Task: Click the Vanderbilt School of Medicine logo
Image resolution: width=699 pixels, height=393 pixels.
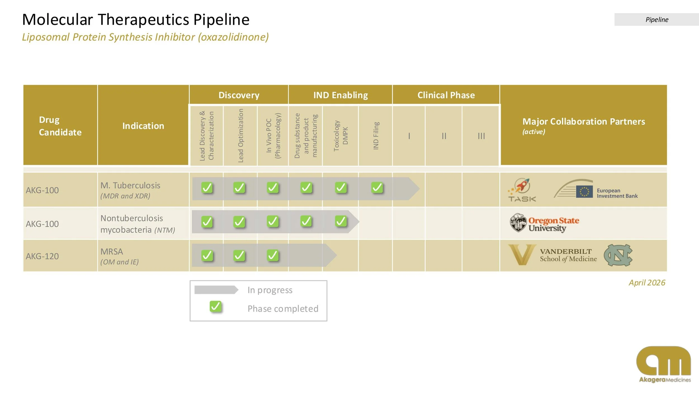Action: (552, 255)
